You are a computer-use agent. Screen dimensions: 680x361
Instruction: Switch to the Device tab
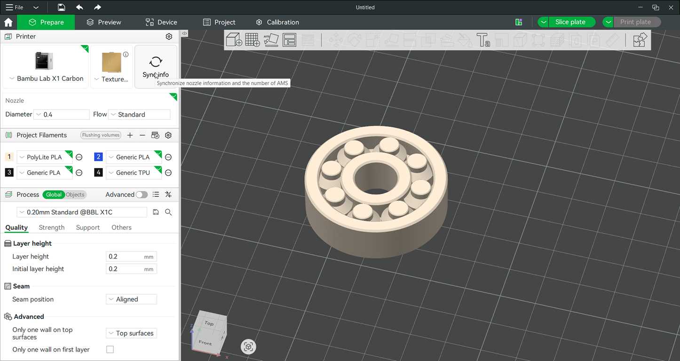[161, 22]
